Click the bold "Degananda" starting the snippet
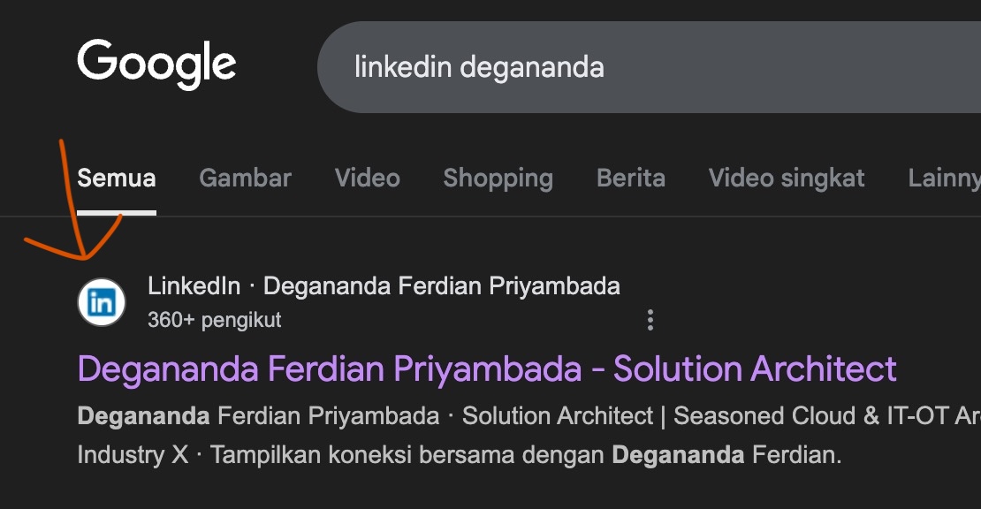The height and width of the screenshot is (509, 981). point(143,415)
